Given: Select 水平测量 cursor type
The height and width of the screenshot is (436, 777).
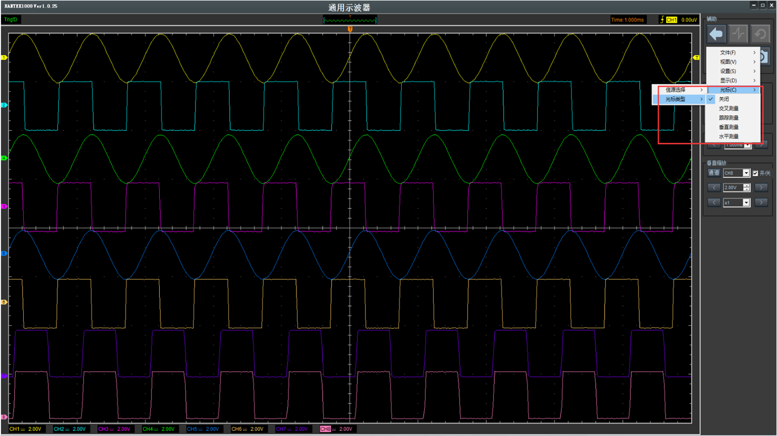Looking at the screenshot, I should click(729, 136).
